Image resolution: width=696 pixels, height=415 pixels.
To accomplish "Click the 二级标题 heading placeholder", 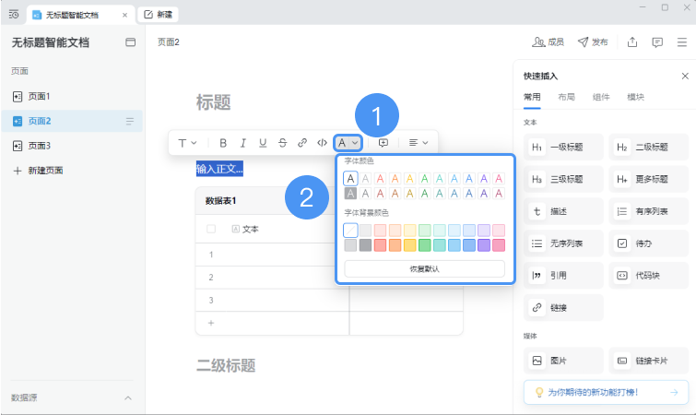I will 226,366.
